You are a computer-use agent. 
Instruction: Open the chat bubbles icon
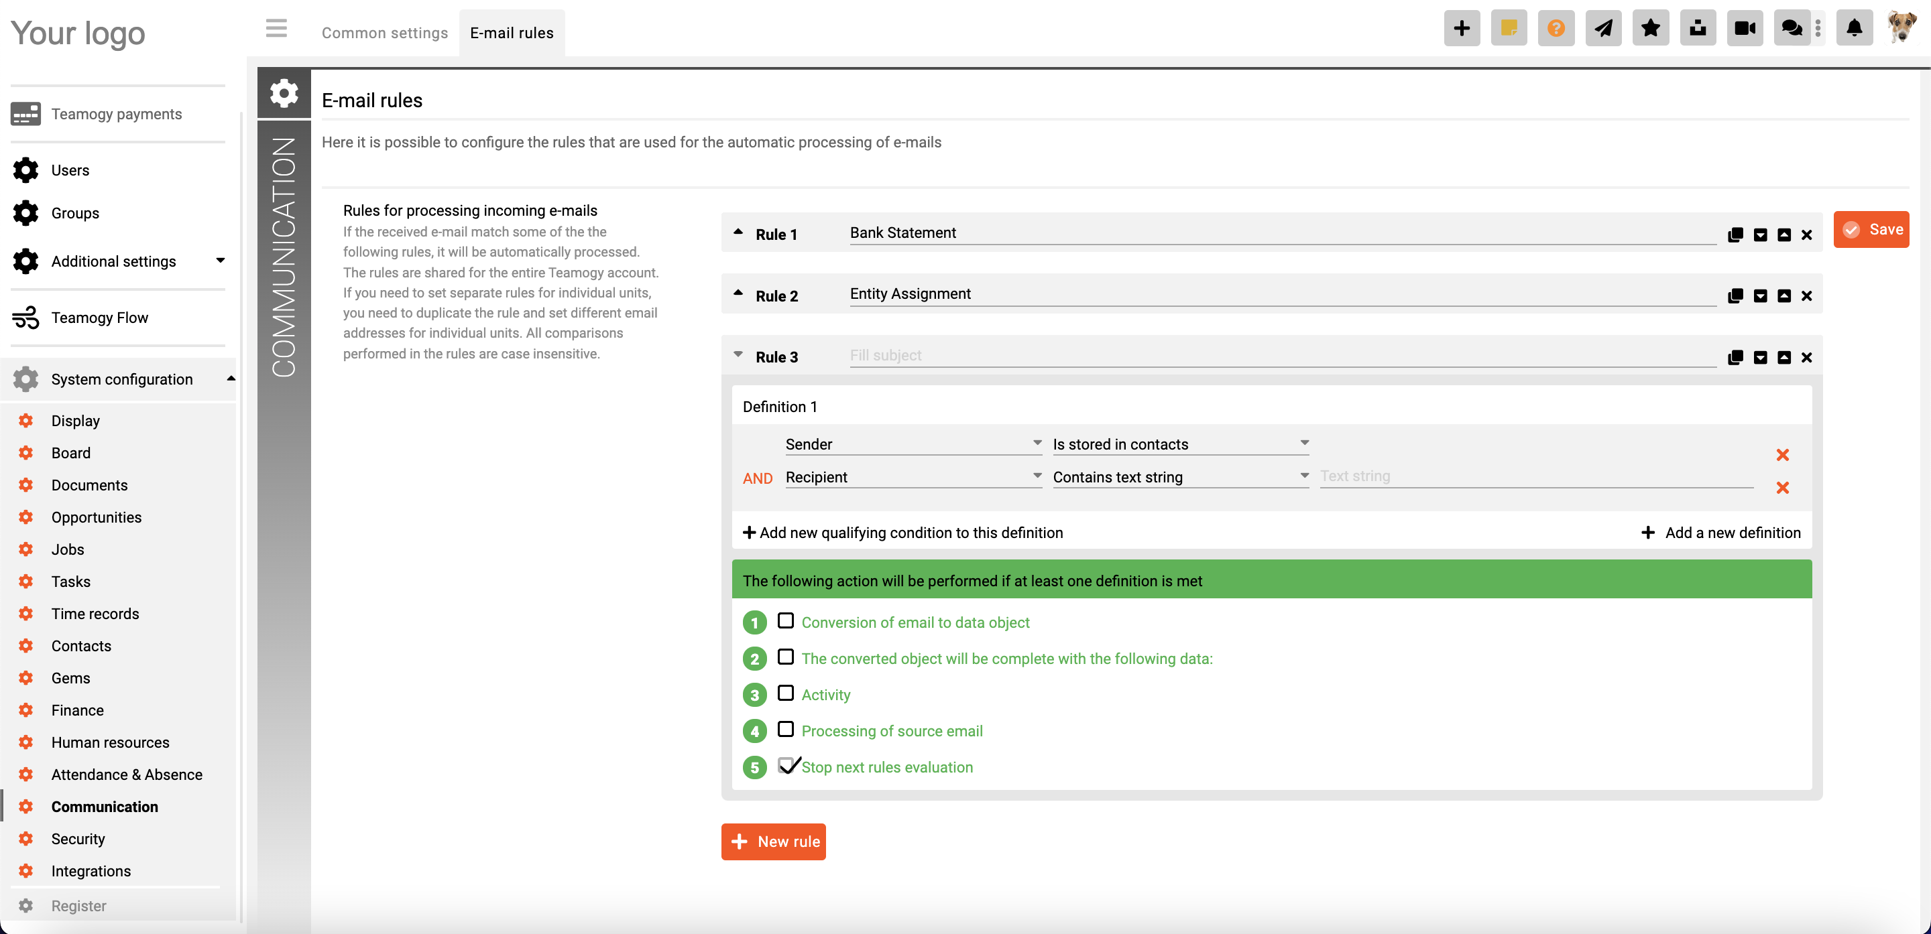tap(1792, 28)
